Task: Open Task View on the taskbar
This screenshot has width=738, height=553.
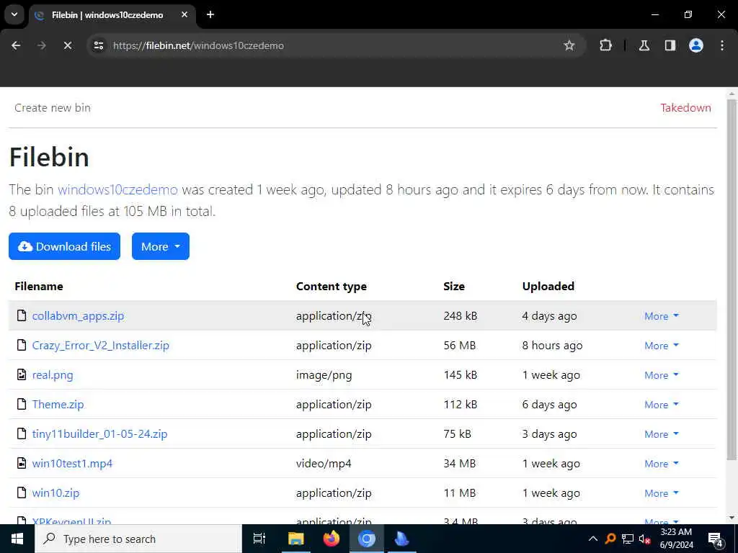Action: (259, 539)
